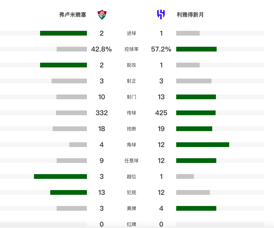
Task: Click the 进球 stat label
Action: click(131, 33)
